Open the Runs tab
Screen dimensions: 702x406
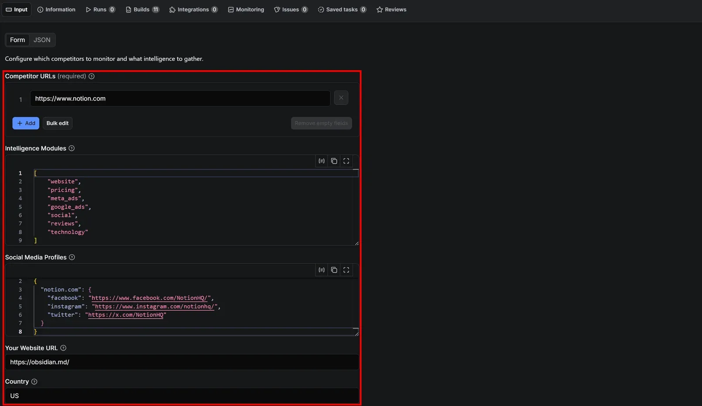pyautogui.click(x=100, y=9)
